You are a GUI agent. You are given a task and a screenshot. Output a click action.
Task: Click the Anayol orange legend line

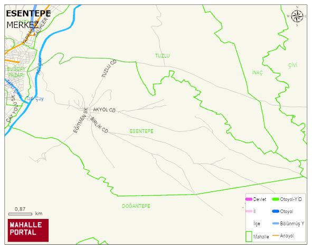(276, 235)
